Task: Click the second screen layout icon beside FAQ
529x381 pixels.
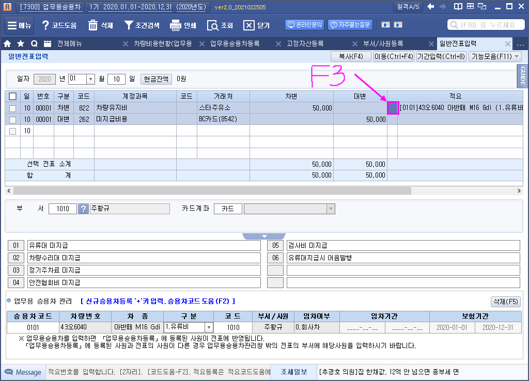Action: [398, 25]
